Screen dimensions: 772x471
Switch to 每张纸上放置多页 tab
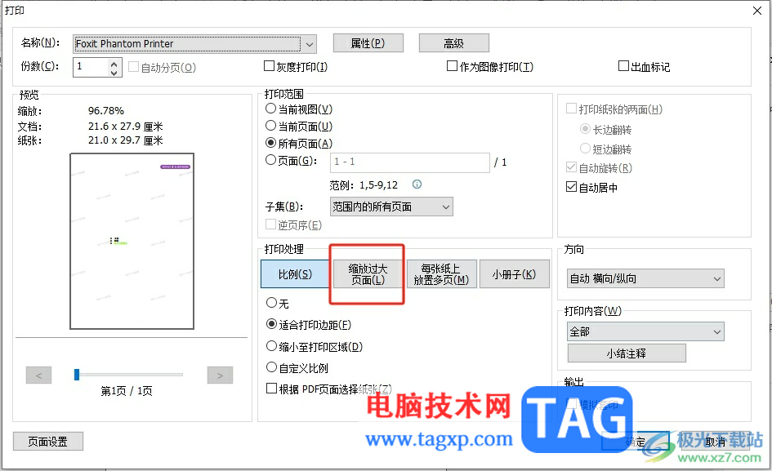coord(442,274)
